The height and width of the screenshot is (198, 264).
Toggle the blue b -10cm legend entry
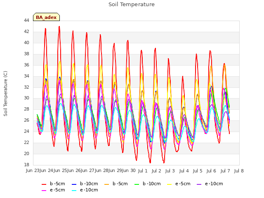coord(85,184)
